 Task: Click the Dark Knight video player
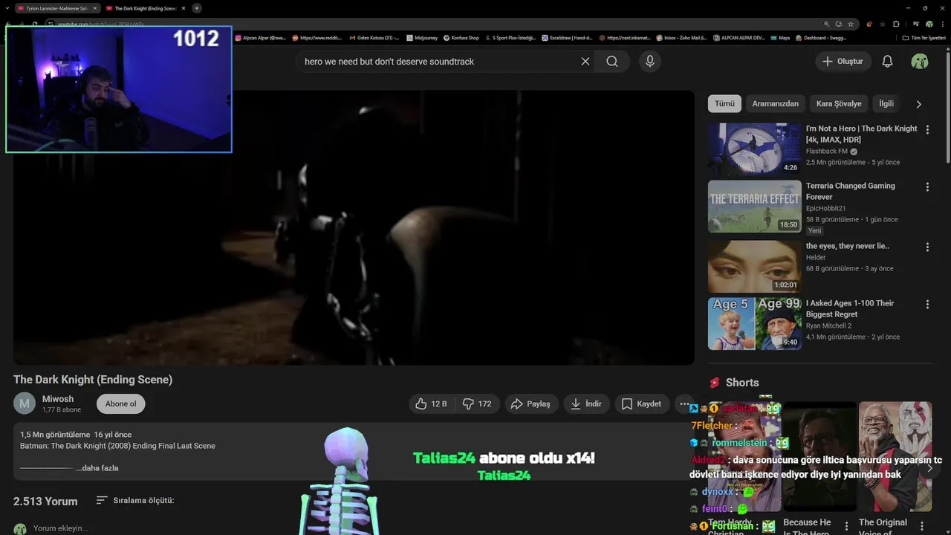point(354,227)
